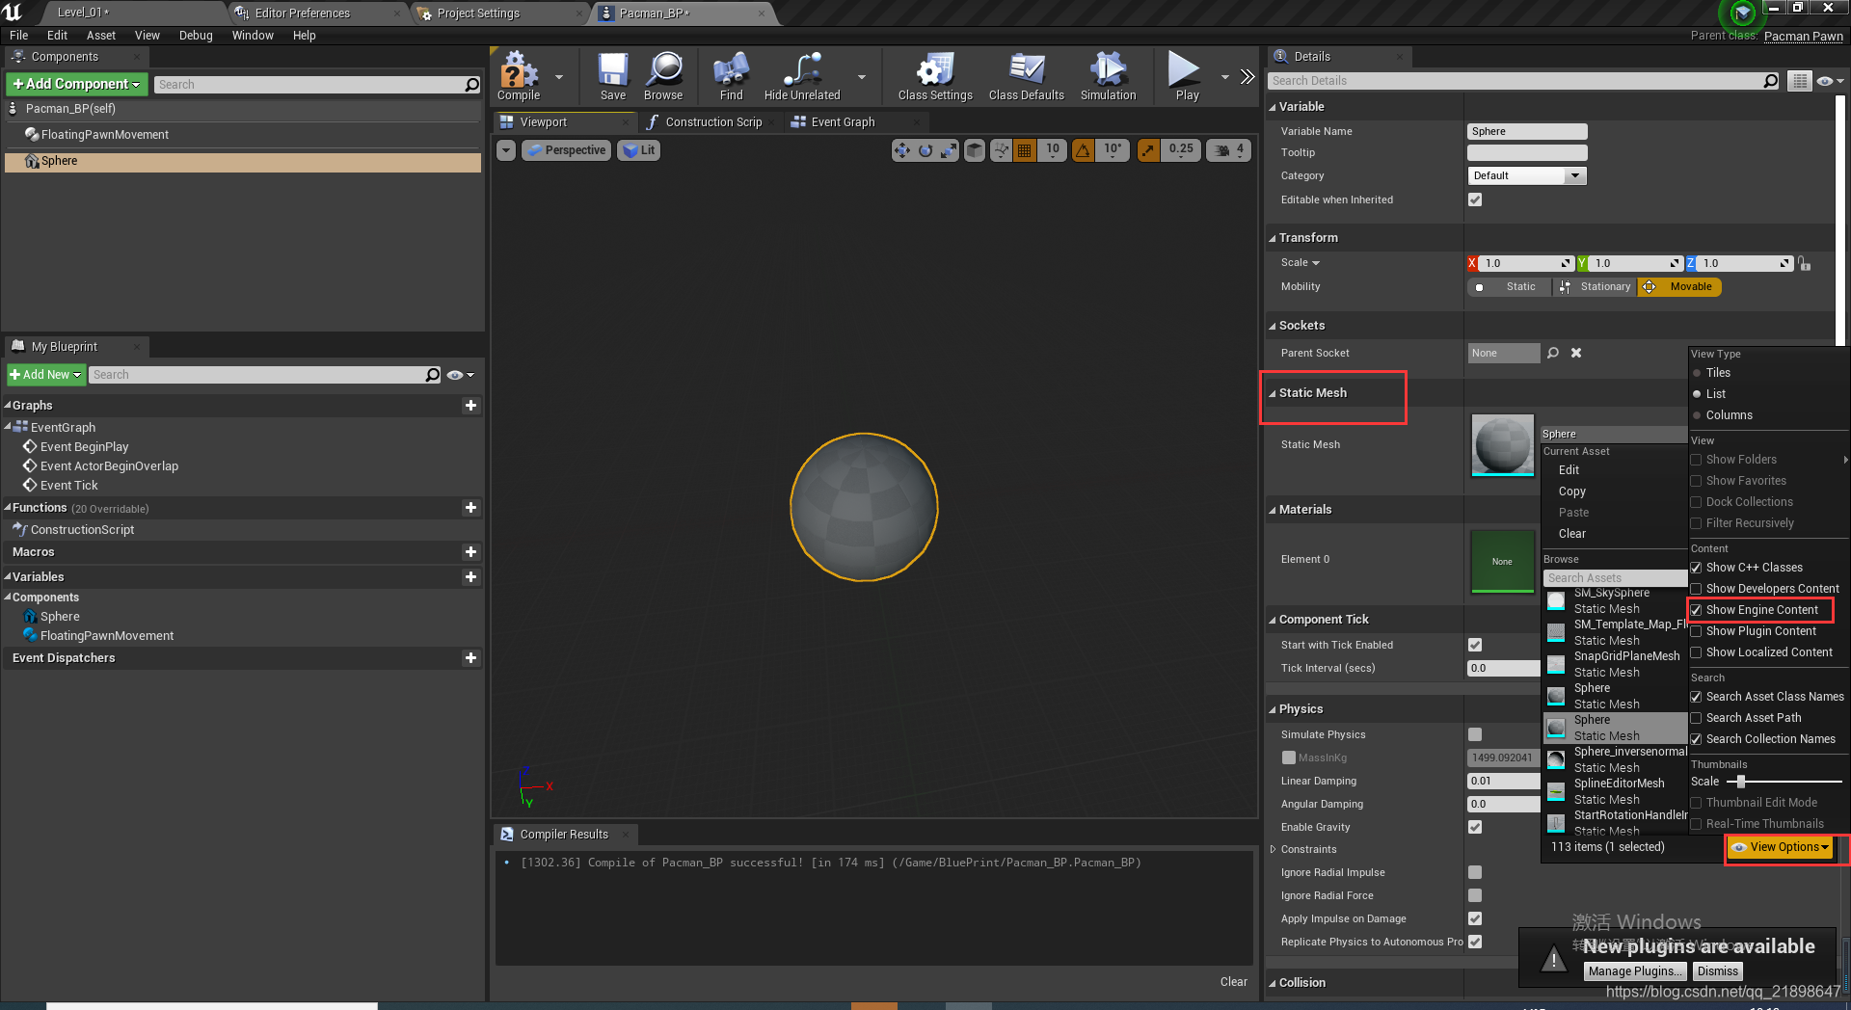Expand hidden toolbar items chevron

pos(1247,77)
